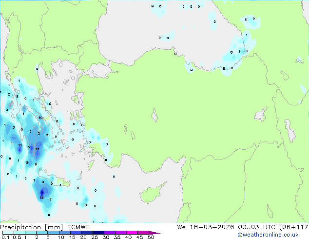Click the 'Precipitation' title text
The height and width of the screenshot is (239, 309).
click(x=20, y=227)
